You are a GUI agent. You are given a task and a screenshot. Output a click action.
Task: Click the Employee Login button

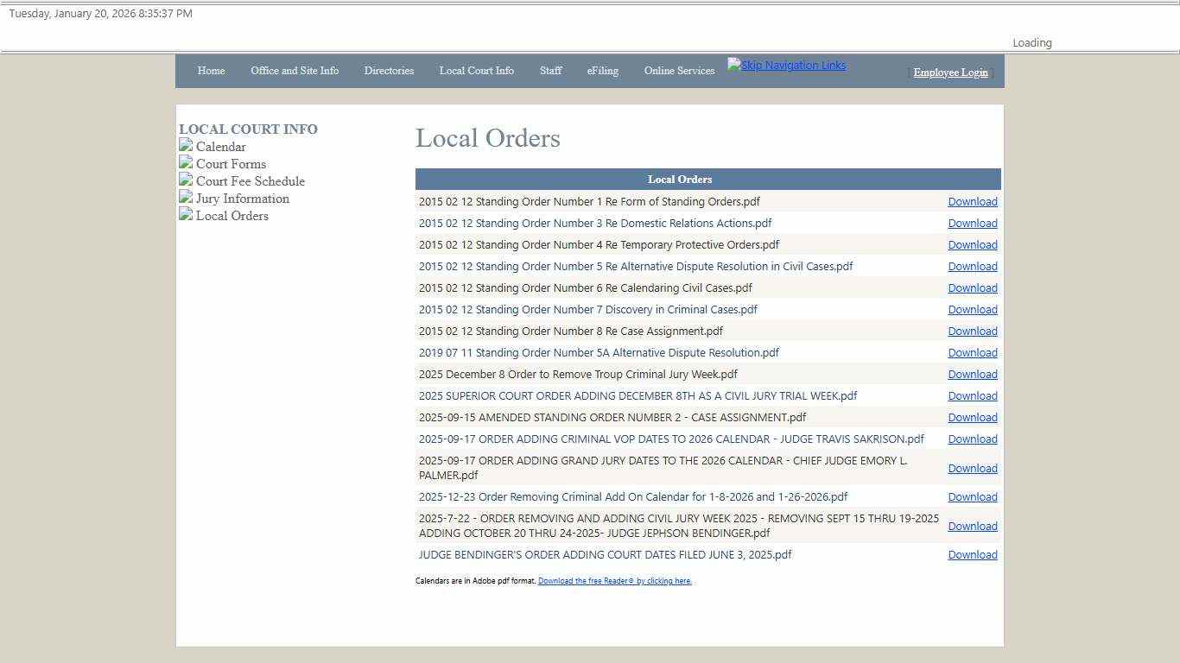pos(950,73)
